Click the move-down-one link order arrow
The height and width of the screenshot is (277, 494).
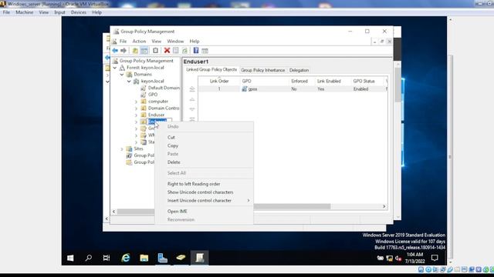(192, 109)
